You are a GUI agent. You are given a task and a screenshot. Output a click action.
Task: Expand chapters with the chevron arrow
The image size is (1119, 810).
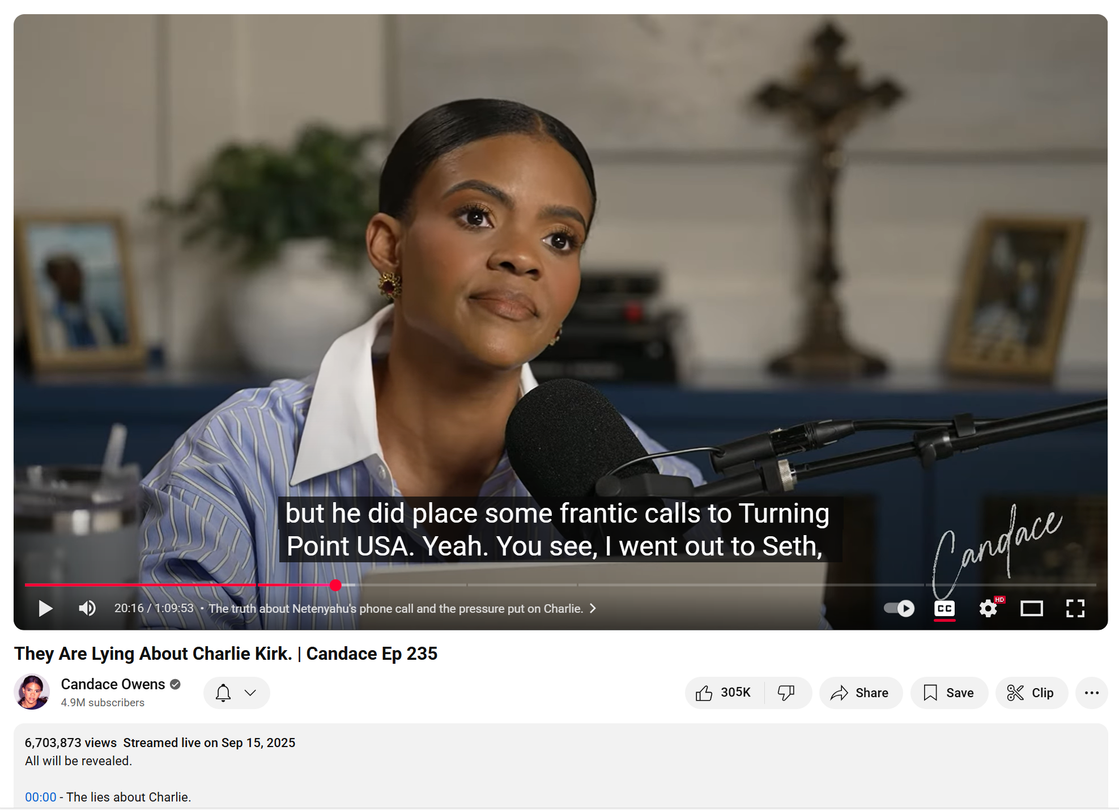[x=593, y=609]
